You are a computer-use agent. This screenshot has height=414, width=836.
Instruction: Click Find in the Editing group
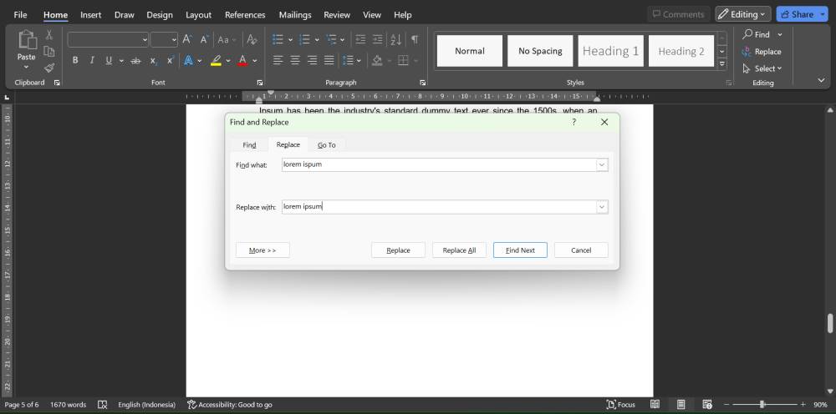[x=756, y=34]
